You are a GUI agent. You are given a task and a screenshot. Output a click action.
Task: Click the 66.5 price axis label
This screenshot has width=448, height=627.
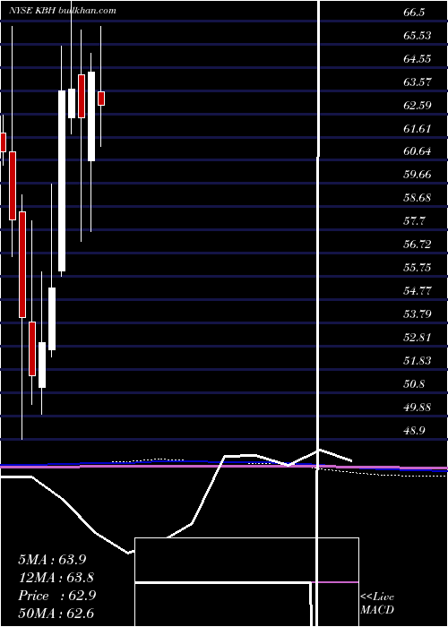coord(414,13)
